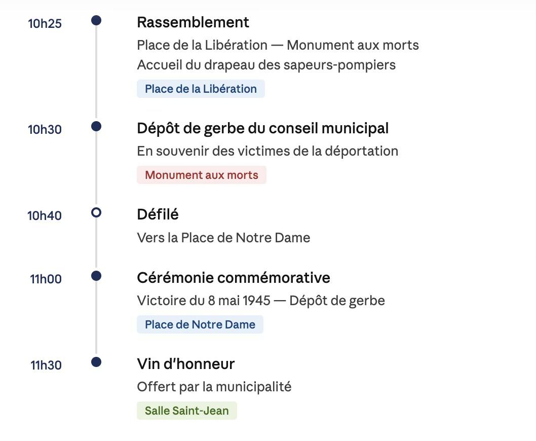Select the Dépôt de gerbe du conseil municipal heading
Image resolution: width=536 pixels, height=441 pixels.
[262, 129]
